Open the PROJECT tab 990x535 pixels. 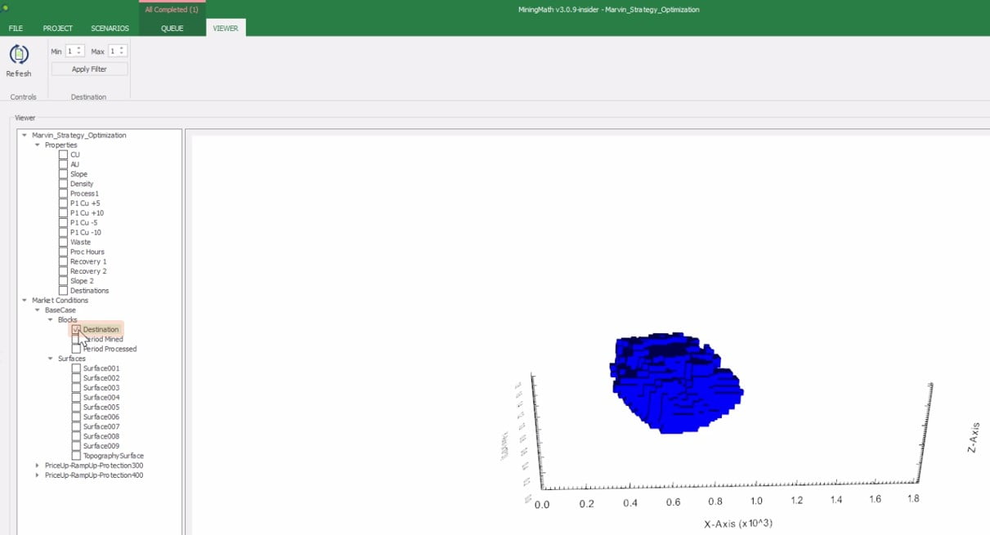point(57,29)
